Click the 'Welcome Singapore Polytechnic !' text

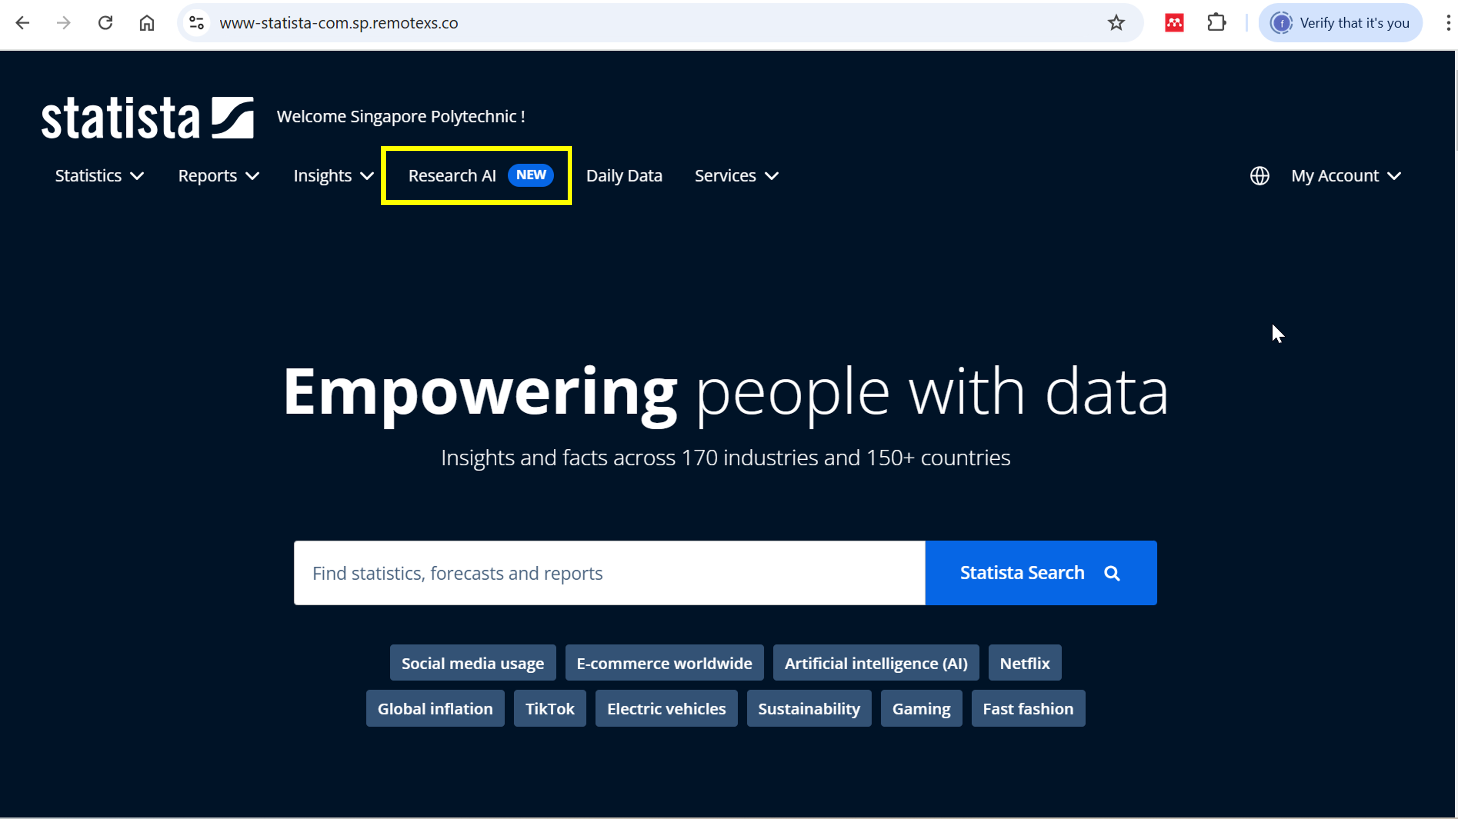[401, 117]
